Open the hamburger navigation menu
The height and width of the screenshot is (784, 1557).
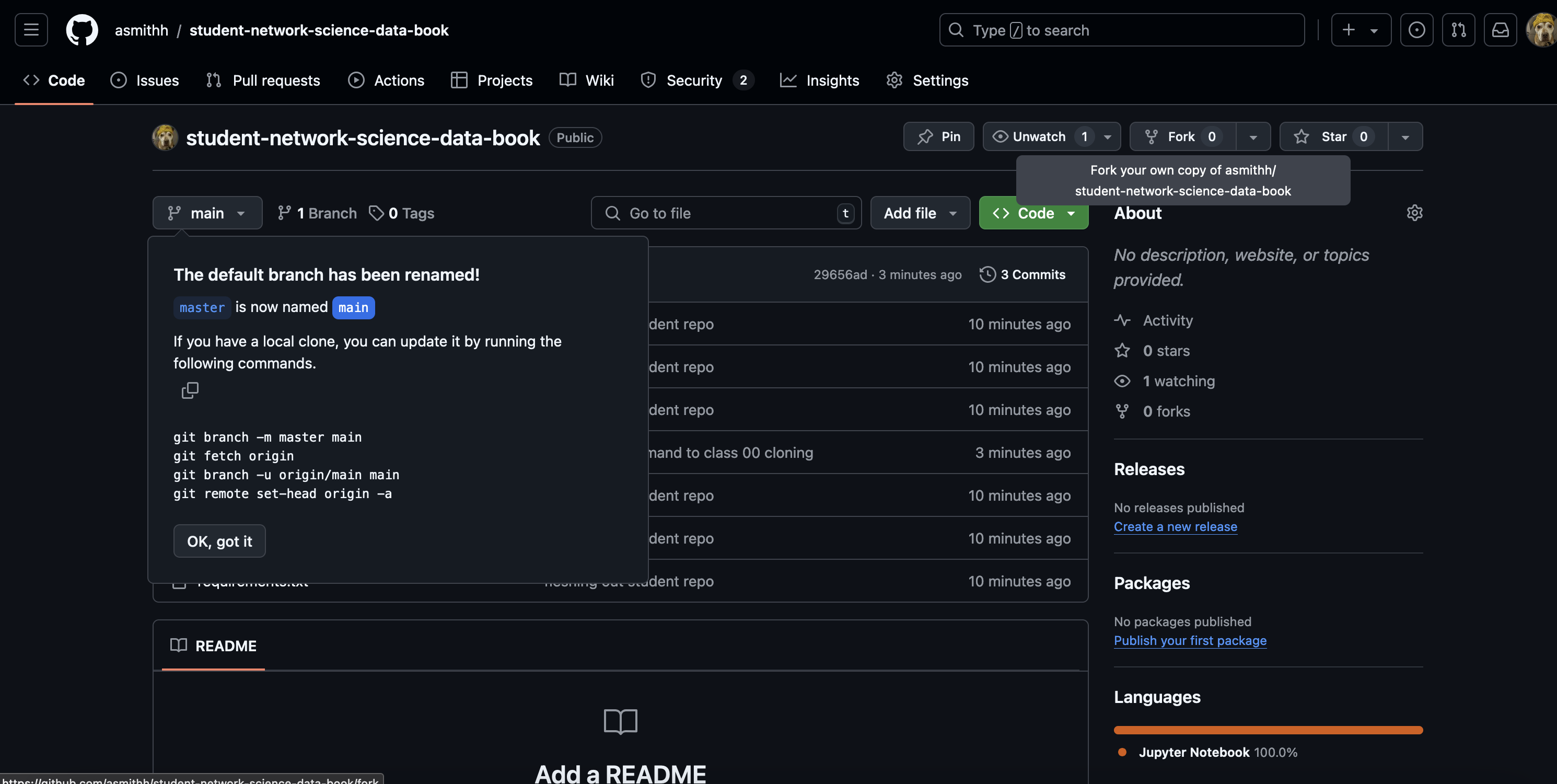(x=31, y=30)
